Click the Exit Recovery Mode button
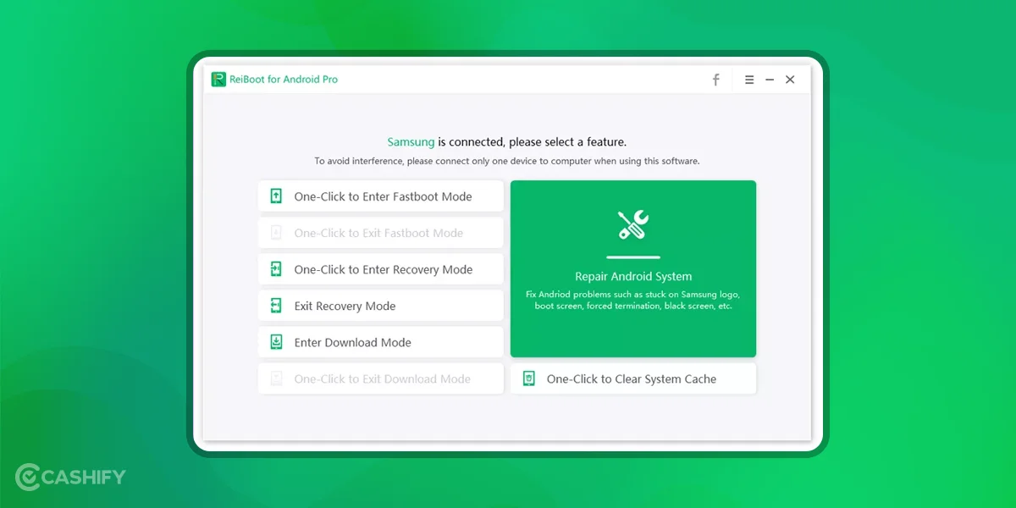1016x508 pixels. pos(380,305)
